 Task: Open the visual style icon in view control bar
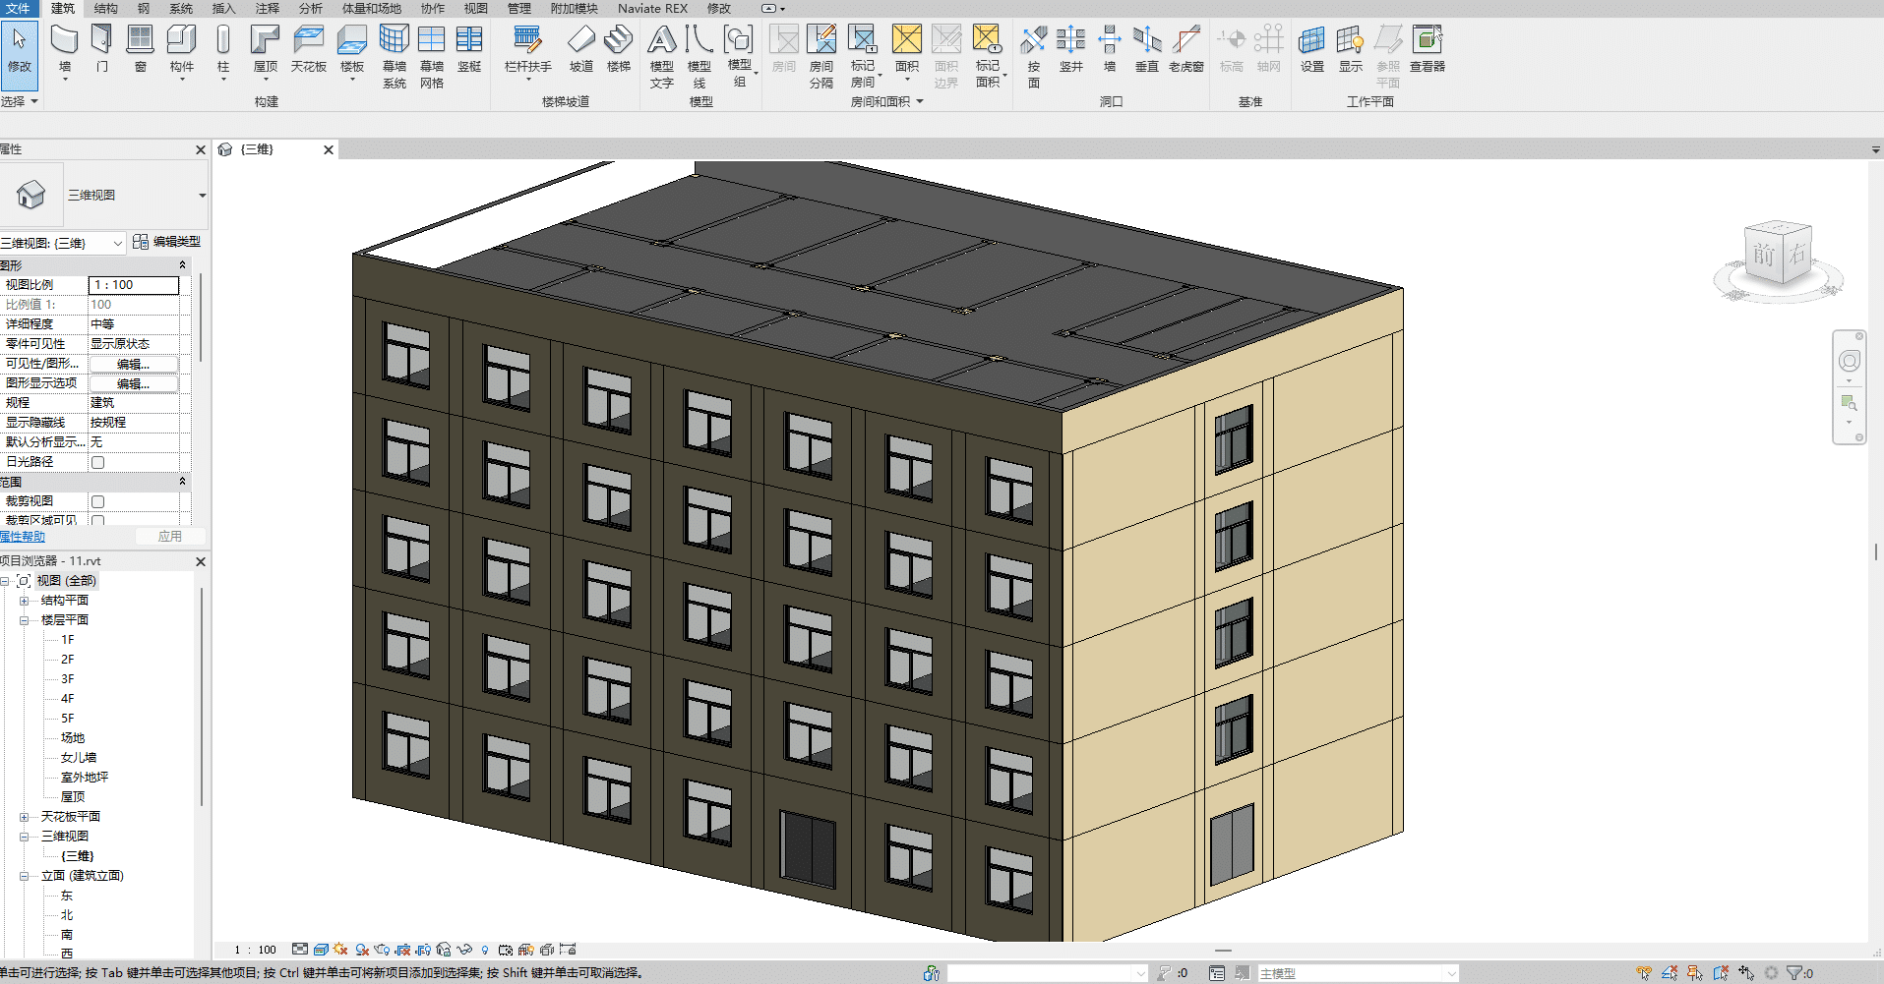pos(321,950)
